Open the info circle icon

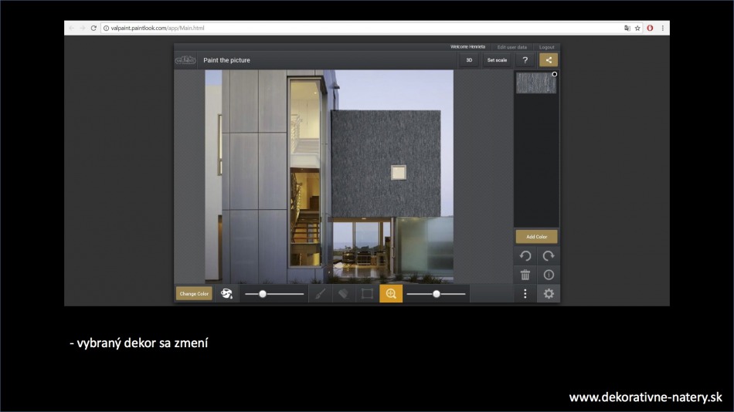[x=549, y=275]
